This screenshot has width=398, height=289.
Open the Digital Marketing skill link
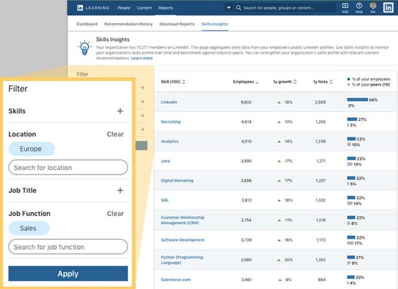tap(177, 181)
